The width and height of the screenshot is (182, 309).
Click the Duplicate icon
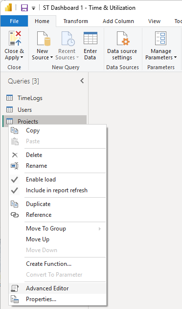coord(15,204)
